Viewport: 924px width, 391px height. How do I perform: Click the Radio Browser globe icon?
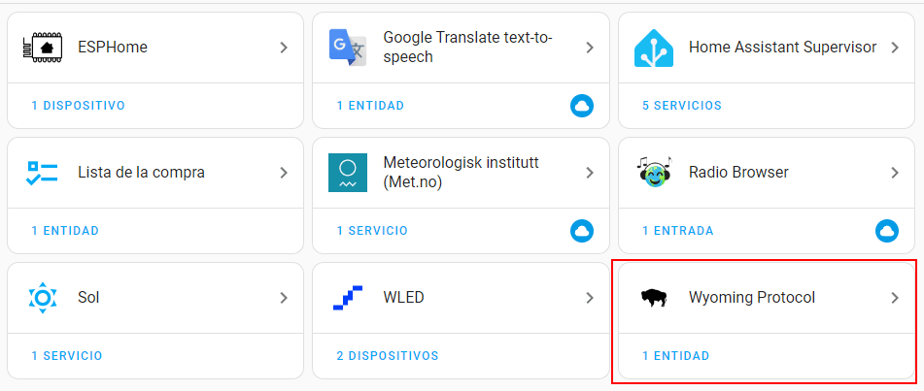(653, 173)
